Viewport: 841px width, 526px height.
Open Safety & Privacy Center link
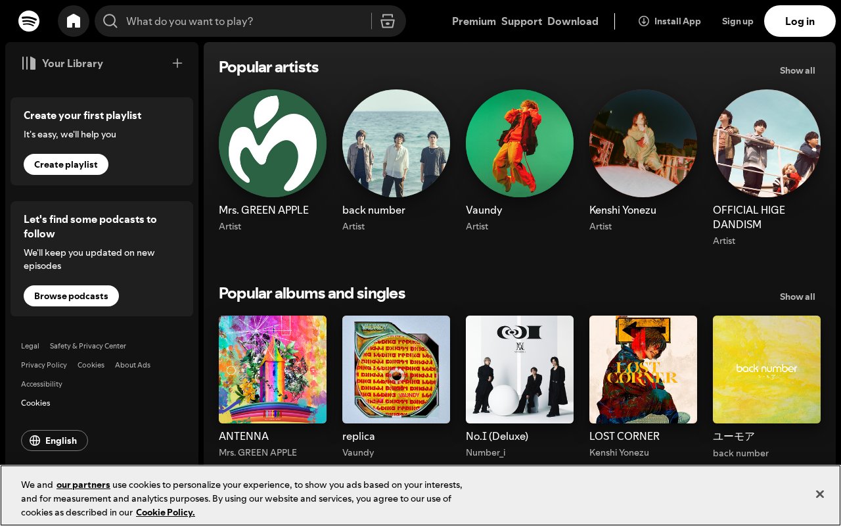coord(88,346)
